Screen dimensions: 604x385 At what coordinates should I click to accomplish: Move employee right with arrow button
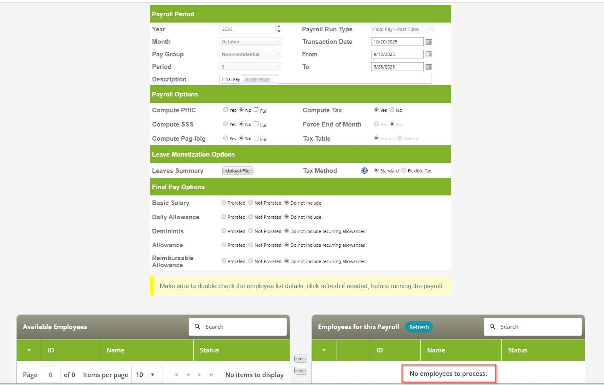click(x=301, y=359)
